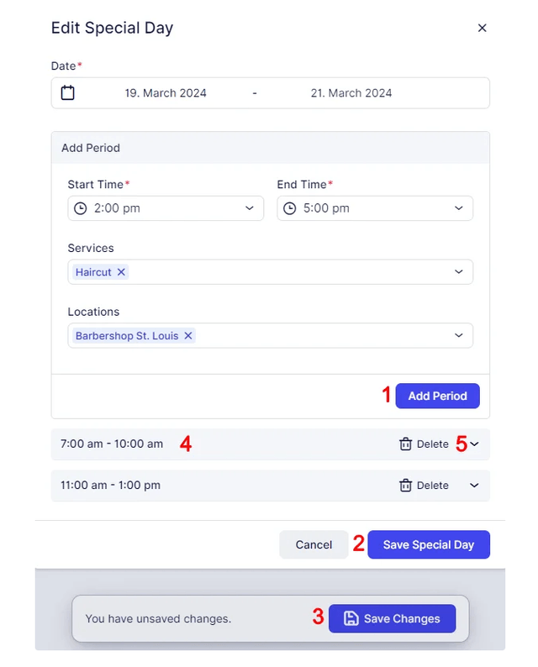The height and width of the screenshot is (667, 538).
Task: Expand the 7:00 am - 10:00 am period
Action: [474, 444]
